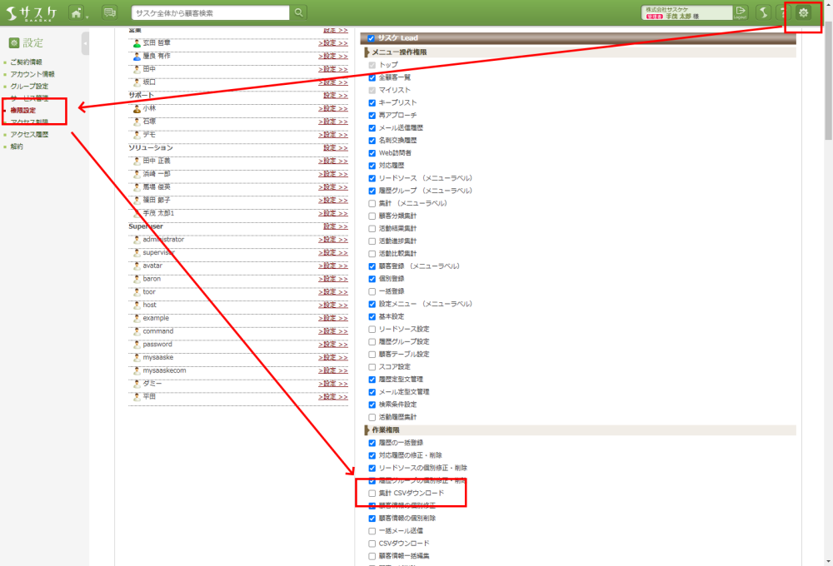Screen dimensions: 833x566
Task: Click the 設定 link for the サポート group
Action: click(335, 96)
